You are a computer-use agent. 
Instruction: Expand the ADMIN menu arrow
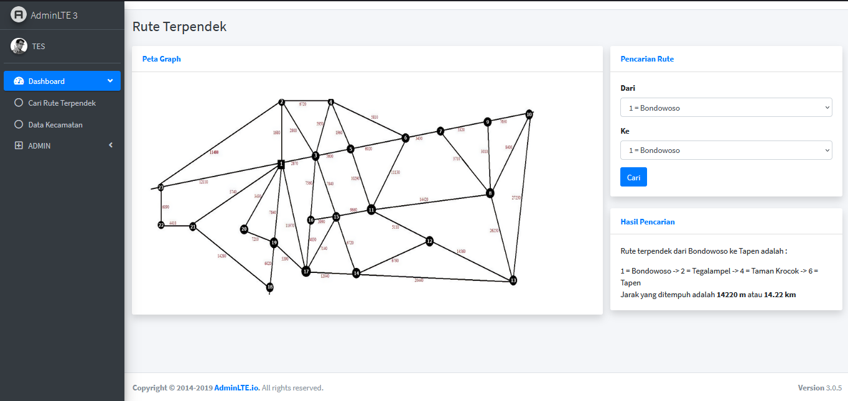click(x=111, y=145)
